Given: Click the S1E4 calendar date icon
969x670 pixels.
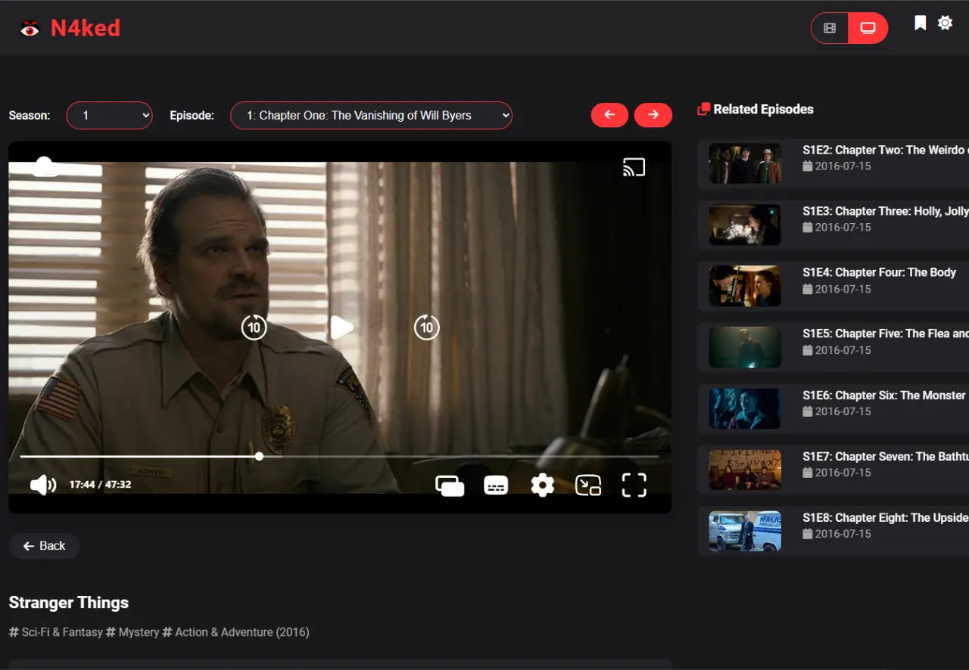Looking at the screenshot, I should pos(808,289).
